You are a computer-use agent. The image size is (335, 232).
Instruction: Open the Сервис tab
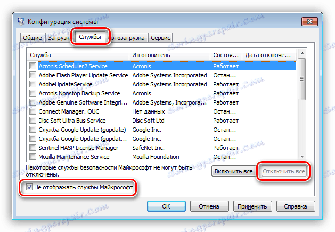(x=160, y=38)
